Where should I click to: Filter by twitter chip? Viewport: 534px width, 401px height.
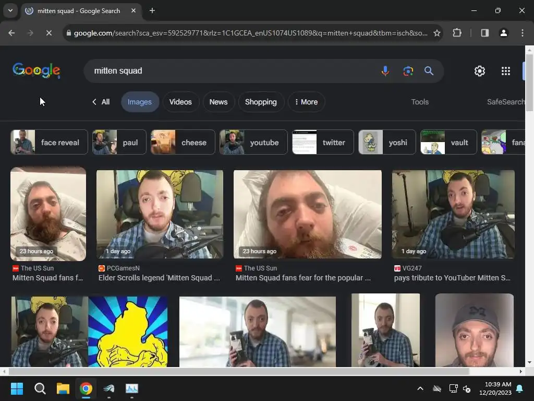tap(323, 142)
